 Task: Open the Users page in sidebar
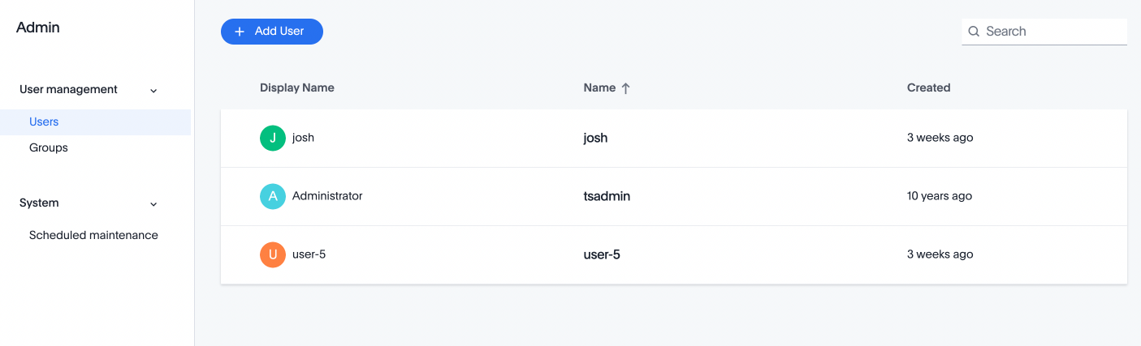point(44,122)
